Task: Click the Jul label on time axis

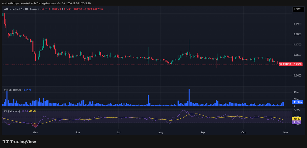Action: (118, 132)
